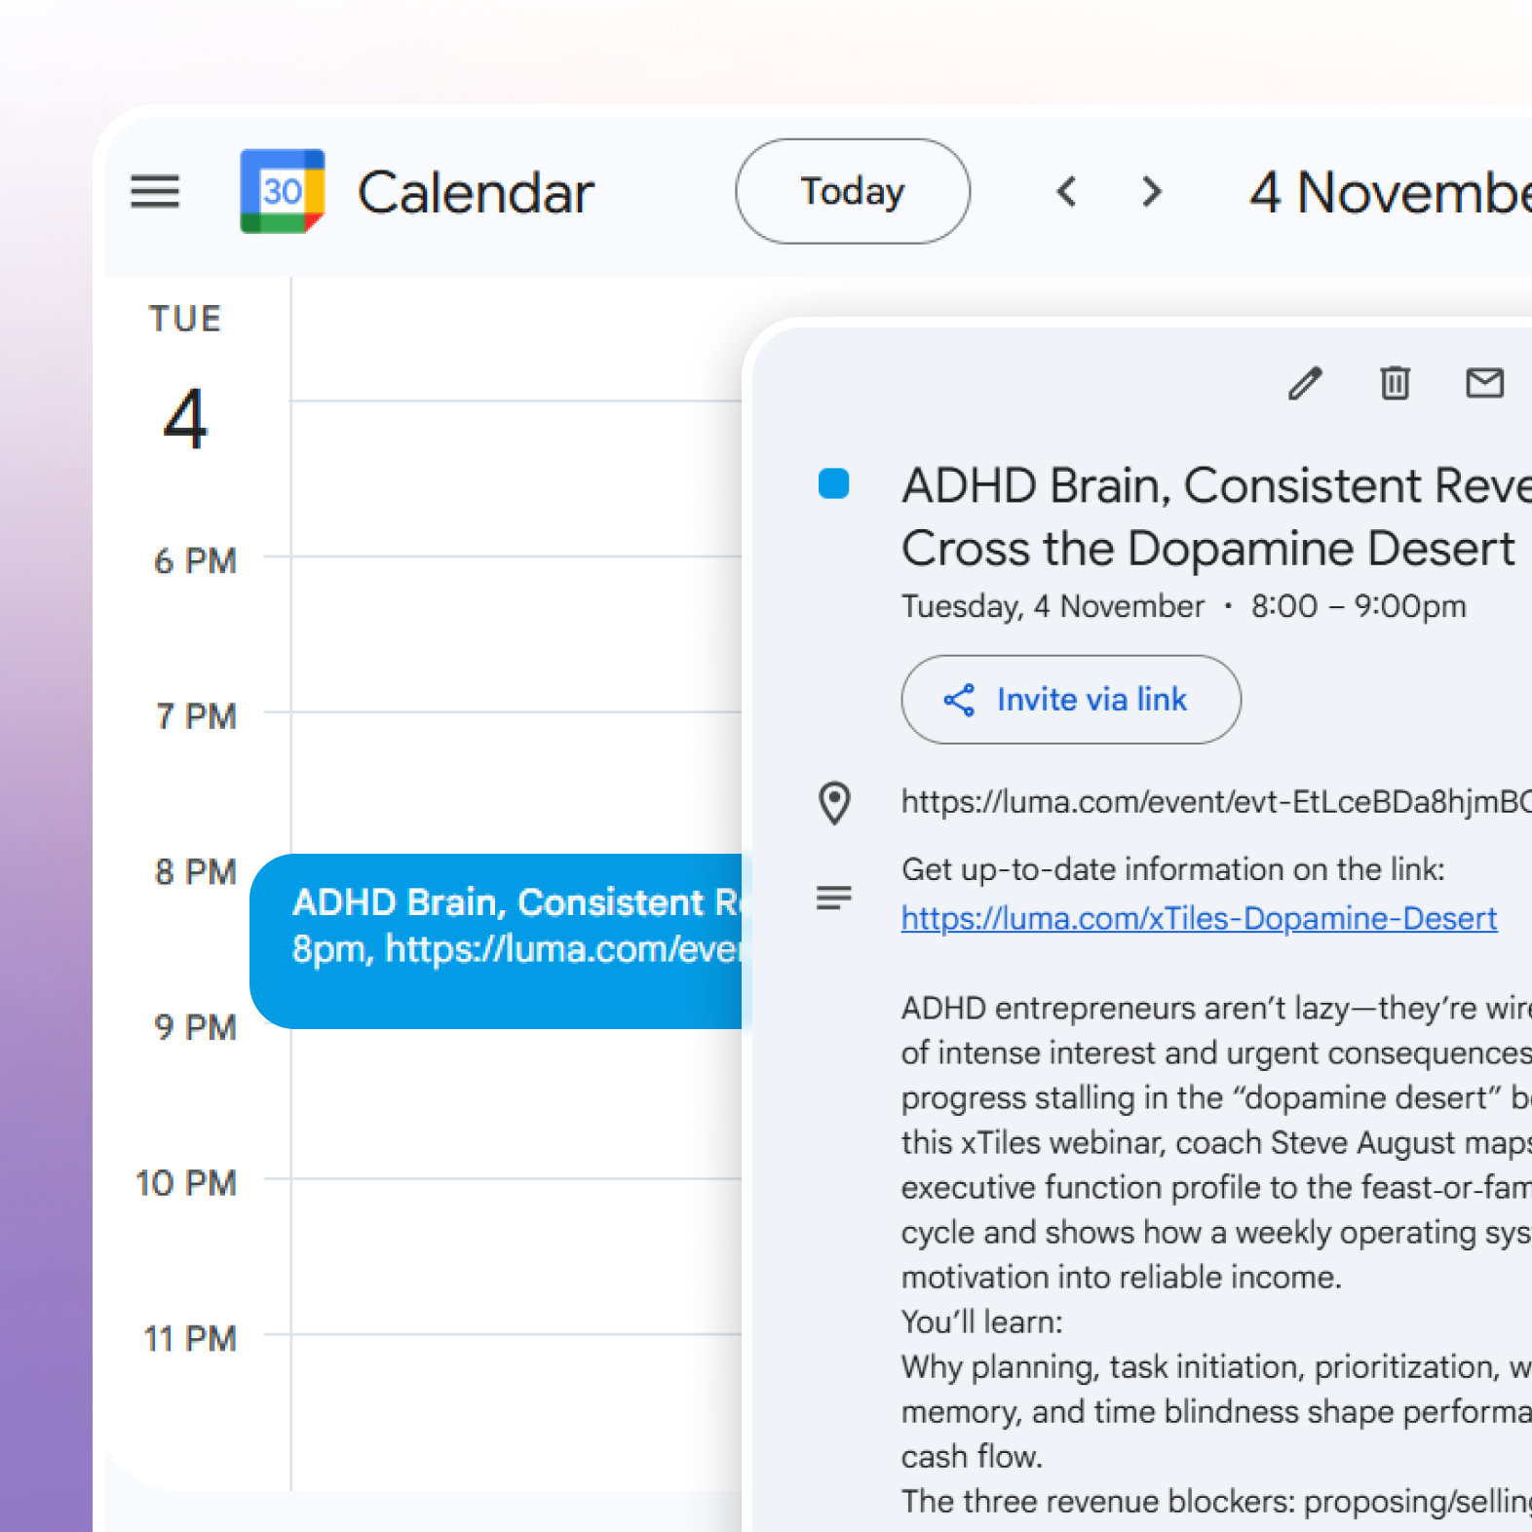Screen dimensions: 1532x1532
Task: Click the 10 PM time slot
Action: coord(517,1255)
